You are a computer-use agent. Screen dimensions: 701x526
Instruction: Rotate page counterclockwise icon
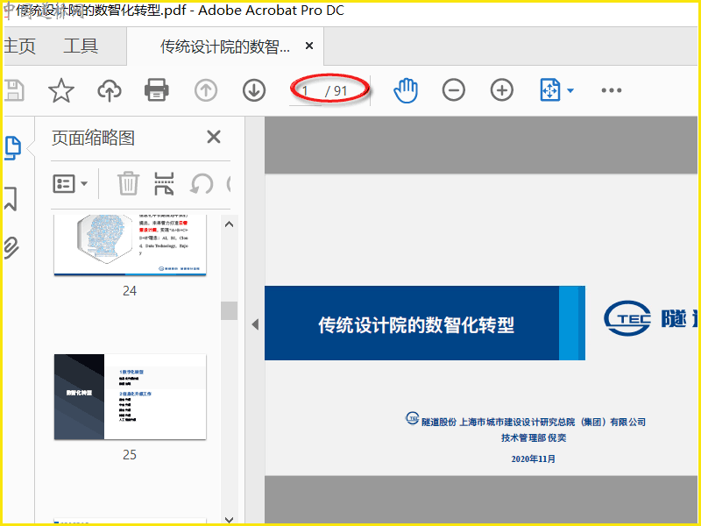tap(202, 184)
